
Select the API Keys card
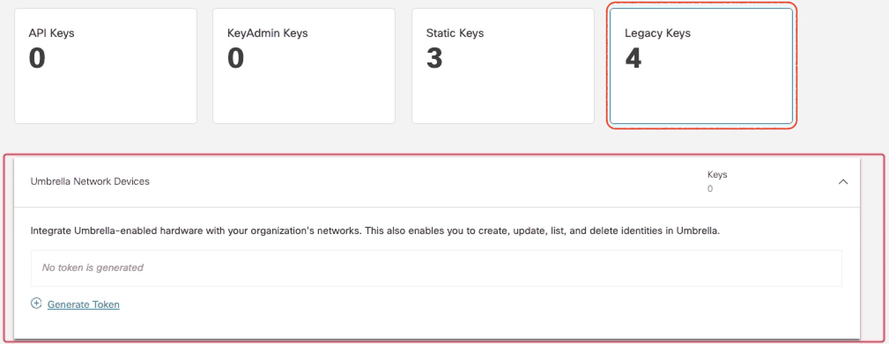[106, 65]
